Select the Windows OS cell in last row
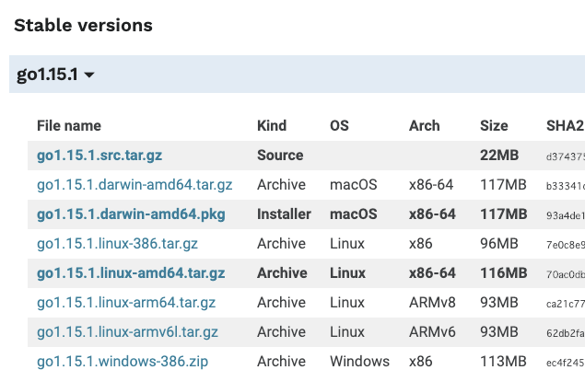The height and width of the screenshot is (370, 585). (x=359, y=362)
